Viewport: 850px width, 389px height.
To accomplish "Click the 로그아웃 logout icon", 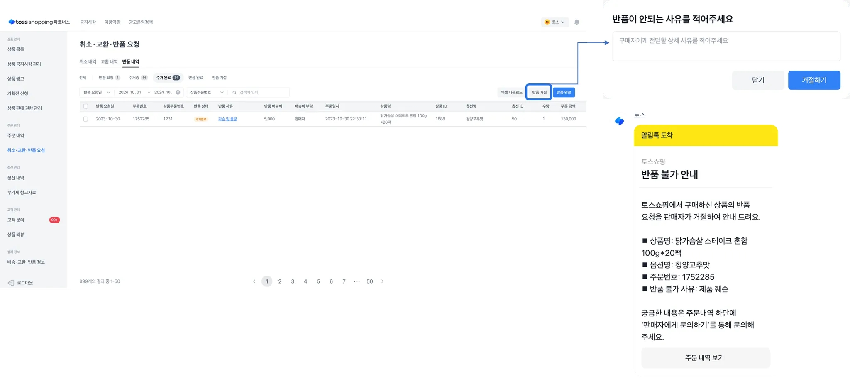I will click(11, 283).
